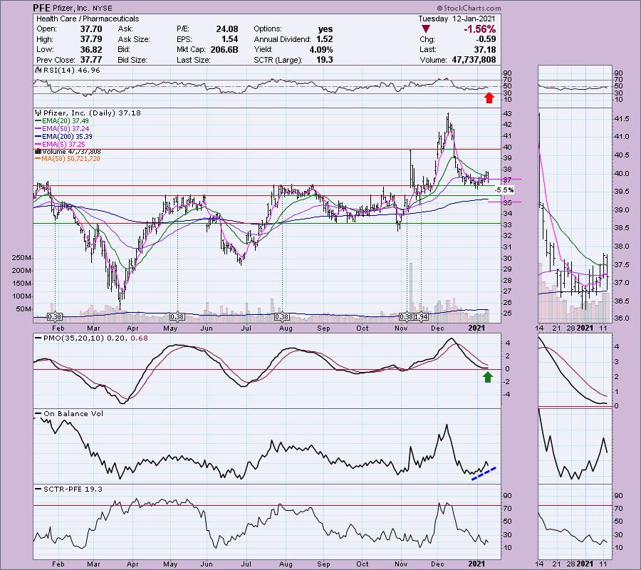
Task: Click the 0.38 dividend marker near Aug
Action: [x=281, y=317]
